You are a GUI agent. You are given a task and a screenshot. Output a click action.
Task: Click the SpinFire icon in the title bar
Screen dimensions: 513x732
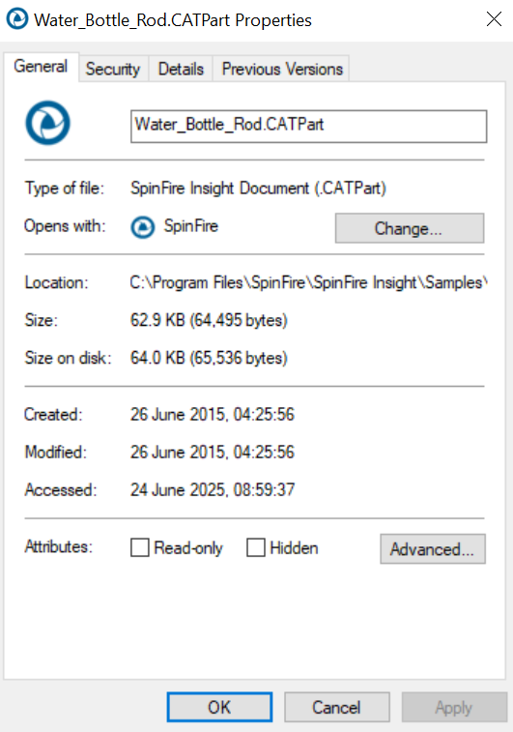coord(17,19)
